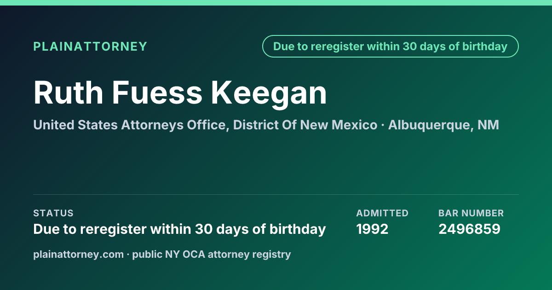Click District Of New Mexico in subtitle

point(305,125)
